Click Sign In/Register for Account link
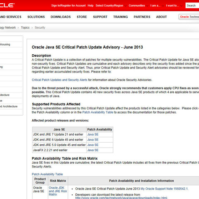This screenshot has width=199, height=199. [x=68, y=5]
